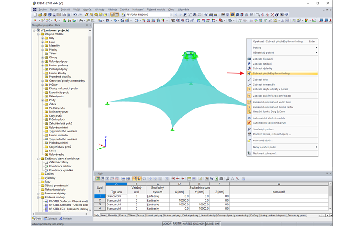Click the colored results panel icon in toolbar
The height and width of the screenshot is (226, 364).
point(307,21)
